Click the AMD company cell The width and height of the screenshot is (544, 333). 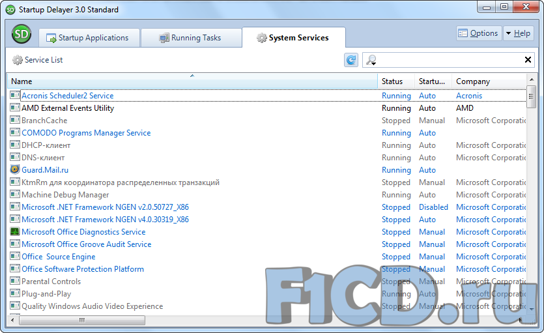[465, 108]
